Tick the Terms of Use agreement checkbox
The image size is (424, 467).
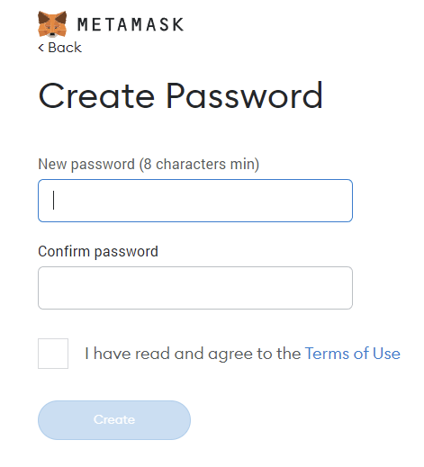point(53,354)
